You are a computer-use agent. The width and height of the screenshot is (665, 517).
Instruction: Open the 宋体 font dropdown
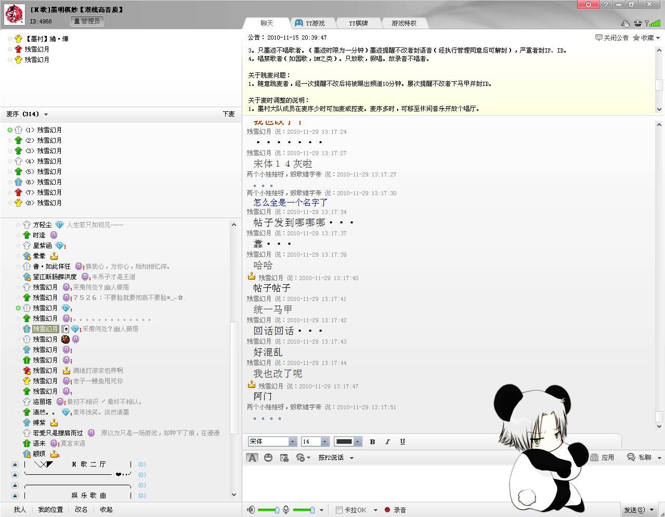(x=292, y=442)
